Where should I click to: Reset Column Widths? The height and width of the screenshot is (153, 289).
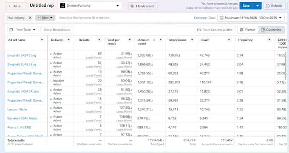coord(215,30)
